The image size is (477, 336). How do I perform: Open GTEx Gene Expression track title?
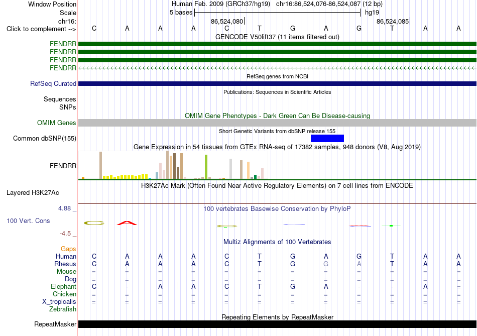(277, 147)
